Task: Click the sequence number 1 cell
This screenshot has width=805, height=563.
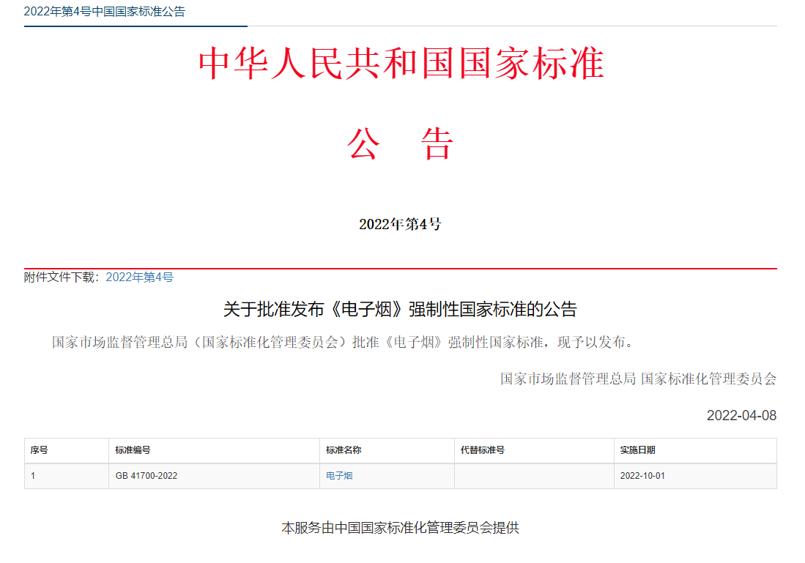Action: (33, 476)
